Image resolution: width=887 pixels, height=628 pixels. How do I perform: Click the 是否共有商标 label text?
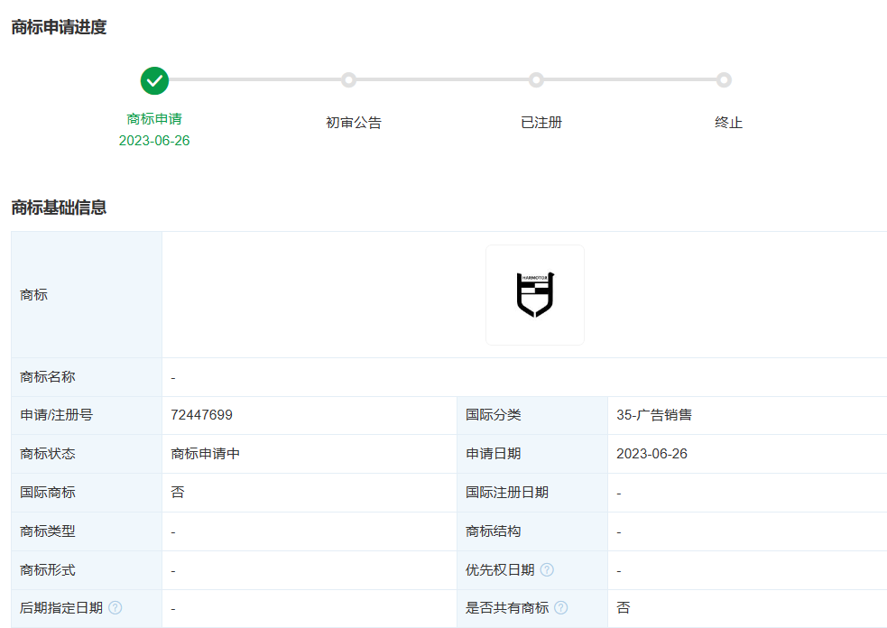507,607
